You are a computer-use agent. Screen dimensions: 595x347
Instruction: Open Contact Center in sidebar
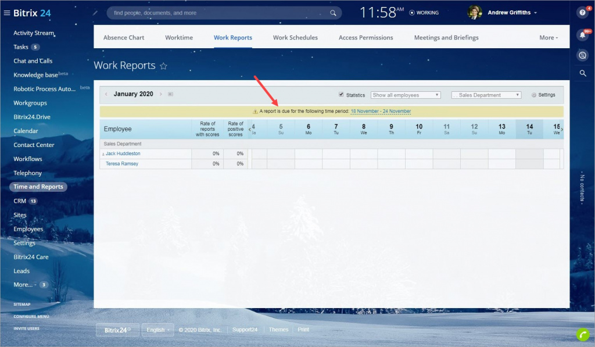(34, 145)
